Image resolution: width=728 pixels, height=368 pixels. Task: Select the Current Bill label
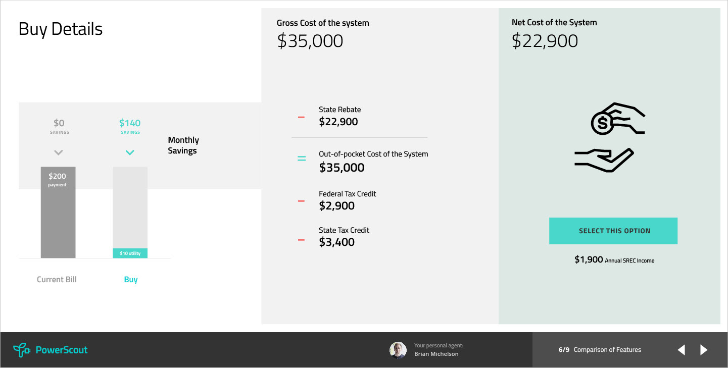pos(57,280)
